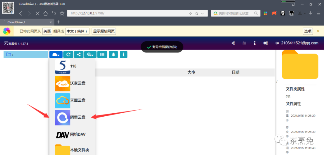Viewport: 324px width, 155px height.
Task: Click the QR code avatar image
Action: [8, 7]
